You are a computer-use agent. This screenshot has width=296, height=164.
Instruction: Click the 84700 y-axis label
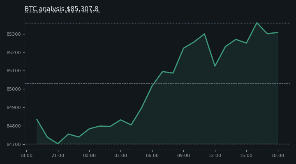[x=14, y=144]
